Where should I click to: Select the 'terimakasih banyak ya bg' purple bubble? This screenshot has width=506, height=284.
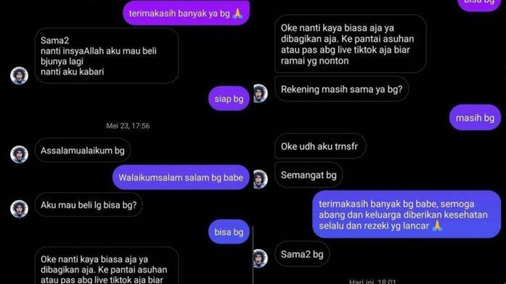(x=186, y=13)
